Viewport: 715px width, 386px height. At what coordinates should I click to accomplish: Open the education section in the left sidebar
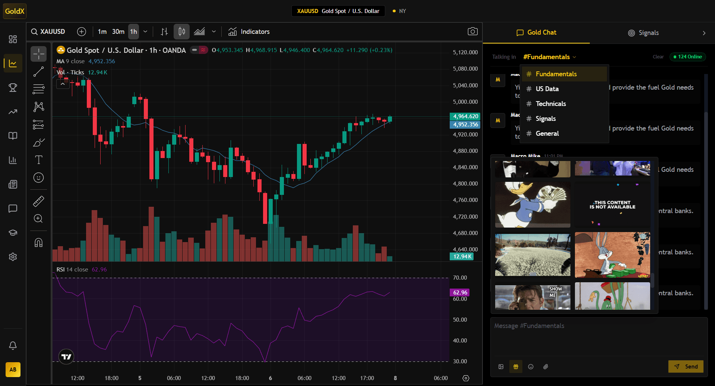[x=13, y=232]
